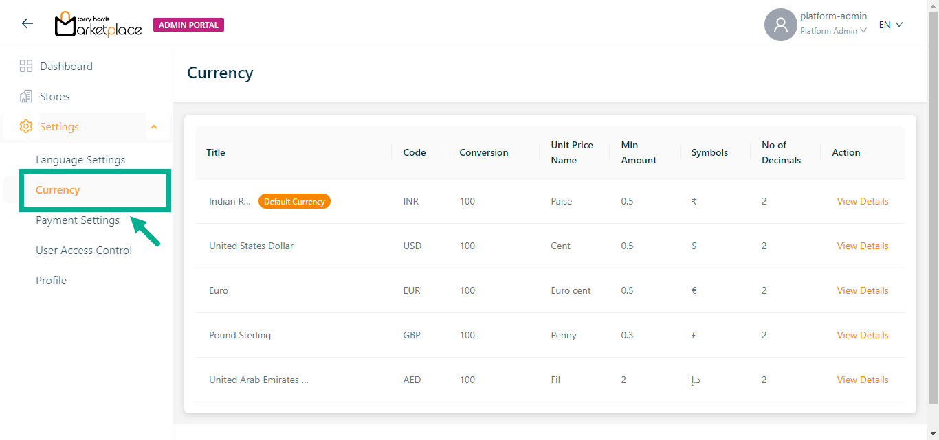Open Language Settings menu item
Viewport: 939px width, 440px height.
click(x=80, y=160)
